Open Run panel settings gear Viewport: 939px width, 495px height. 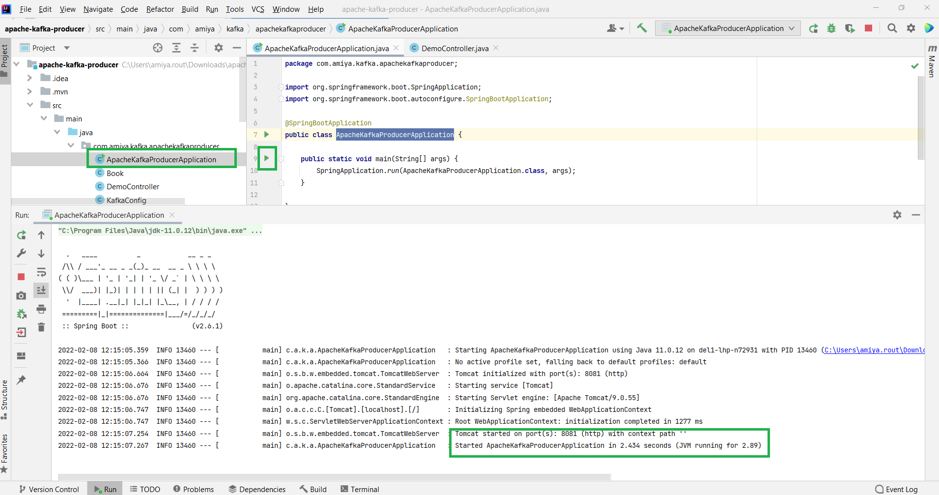[x=897, y=215]
